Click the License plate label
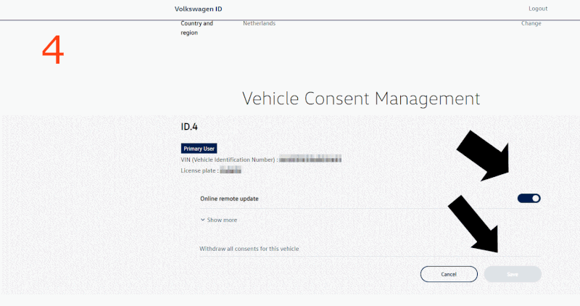 [x=200, y=170]
